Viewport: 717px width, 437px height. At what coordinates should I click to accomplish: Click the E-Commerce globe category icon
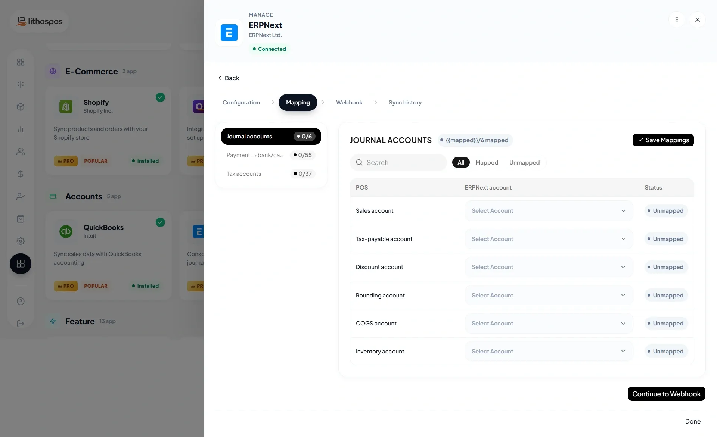[x=53, y=71]
